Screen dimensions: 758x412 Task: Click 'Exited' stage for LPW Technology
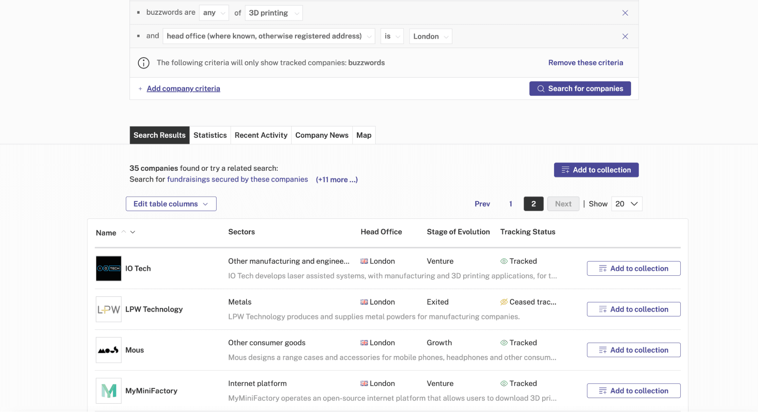[x=438, y=302]
